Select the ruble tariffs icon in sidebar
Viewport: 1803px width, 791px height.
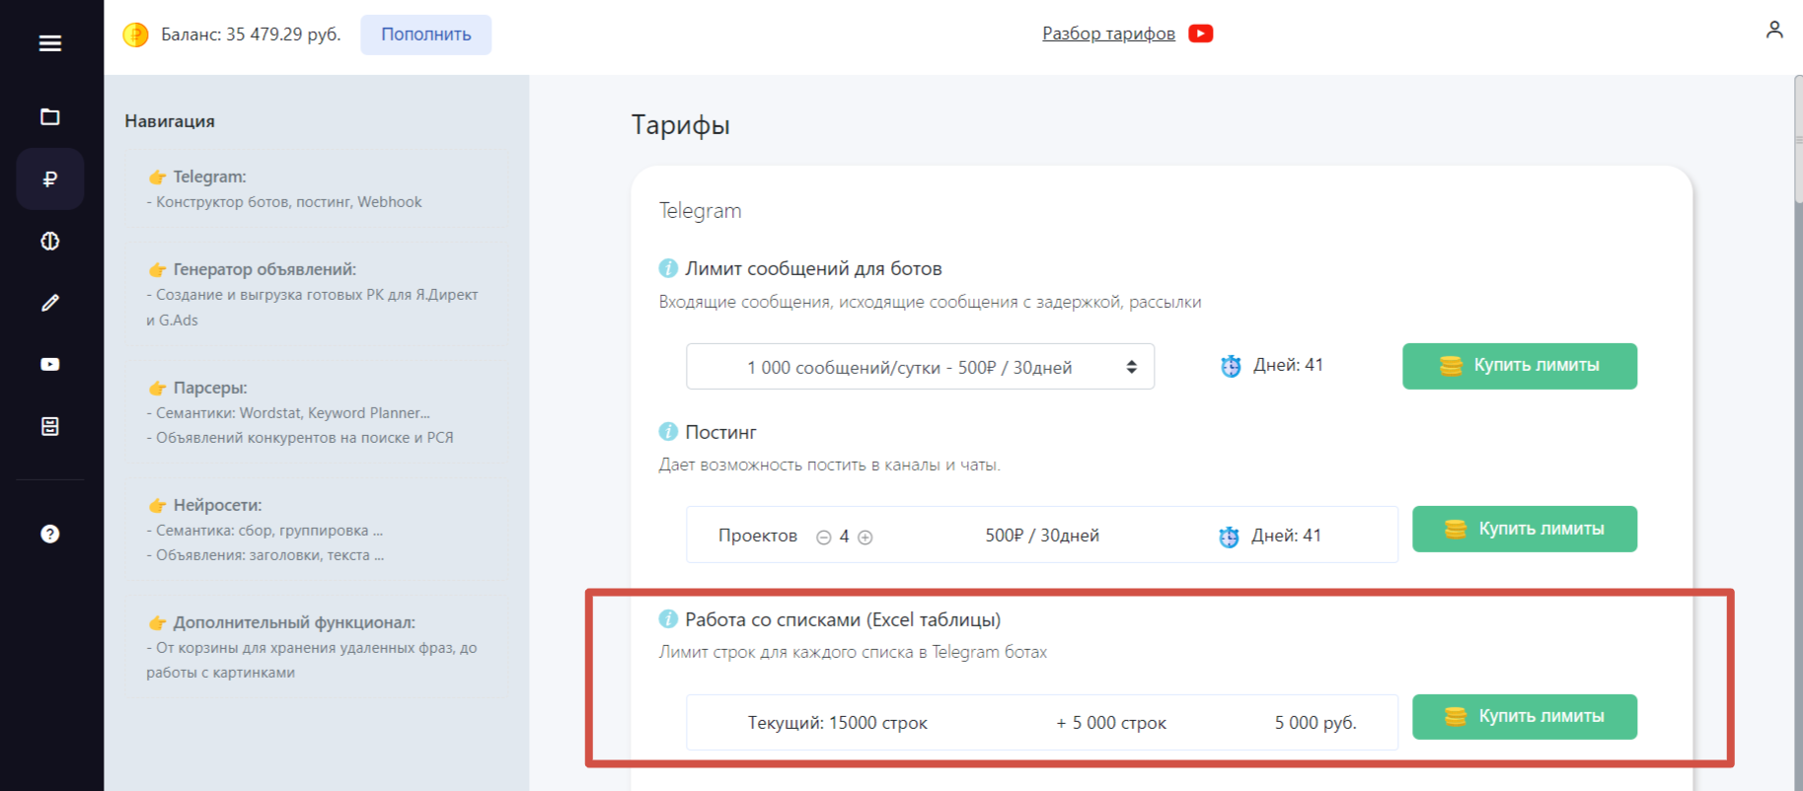coord(50,179)
